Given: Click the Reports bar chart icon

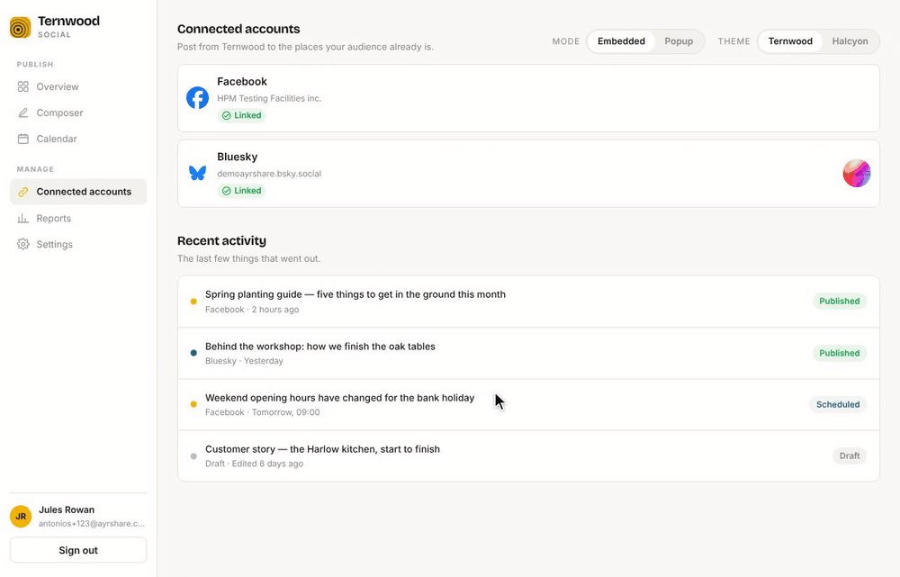Looking at the screenshot, I should [23, 218].
